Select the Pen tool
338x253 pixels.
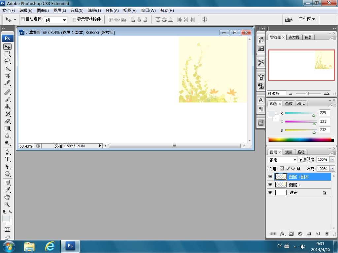tap(8, 152)
